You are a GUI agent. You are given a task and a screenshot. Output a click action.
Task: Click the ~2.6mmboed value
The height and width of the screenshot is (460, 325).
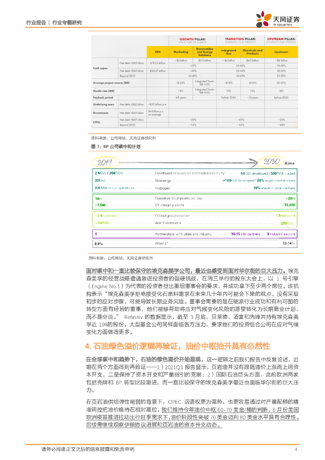105,216
